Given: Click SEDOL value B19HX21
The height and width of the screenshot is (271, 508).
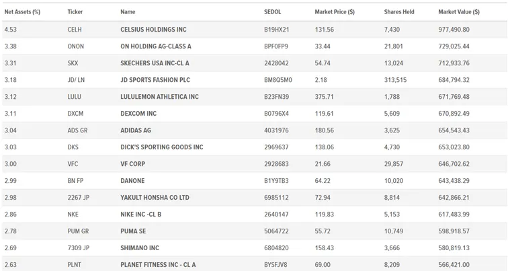Looking at the screenshot, I should click(x=276, y=30).
